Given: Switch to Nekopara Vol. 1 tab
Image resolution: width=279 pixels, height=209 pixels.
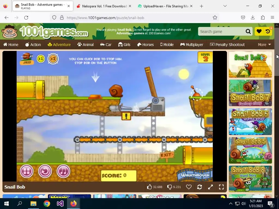Looking at the screenshot, I should 104,6.
